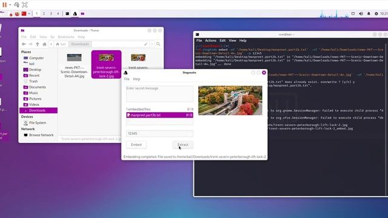Open the display tray icon in the panel
The width and height of the screenshot is (388, 218).
[353, 13]
